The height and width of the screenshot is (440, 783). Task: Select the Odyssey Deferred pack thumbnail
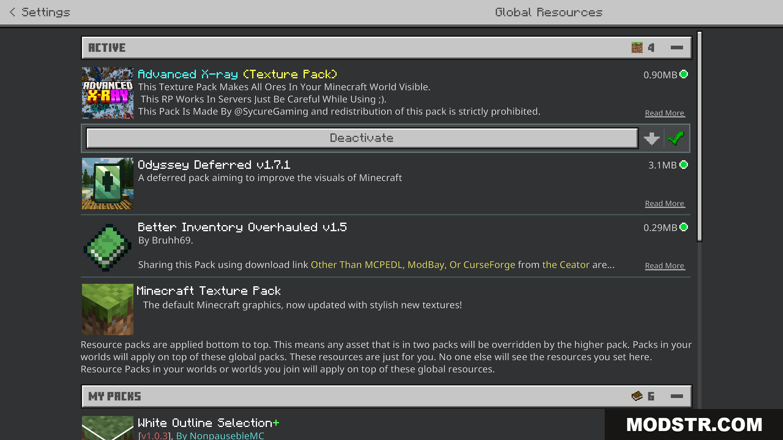[108, 184]
